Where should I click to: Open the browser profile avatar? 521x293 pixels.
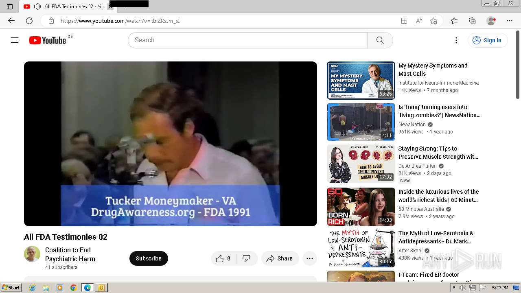491,21
